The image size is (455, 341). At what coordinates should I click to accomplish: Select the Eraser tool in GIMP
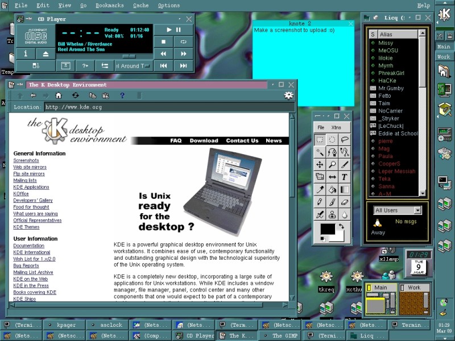(x=345, y=202)
